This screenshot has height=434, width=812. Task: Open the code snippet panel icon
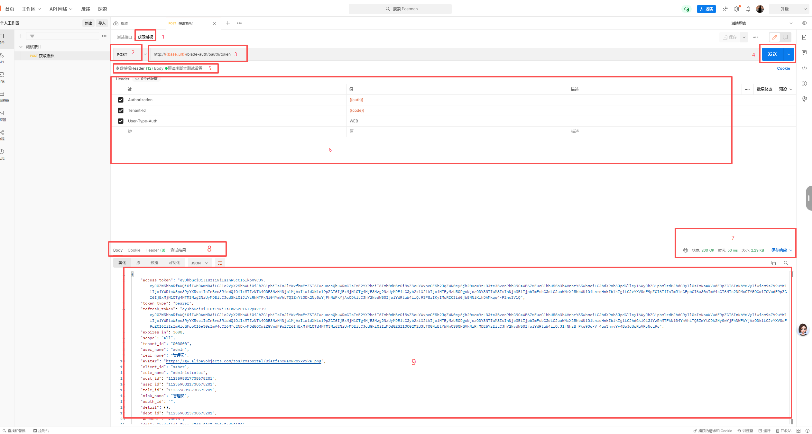coord(804,68)
